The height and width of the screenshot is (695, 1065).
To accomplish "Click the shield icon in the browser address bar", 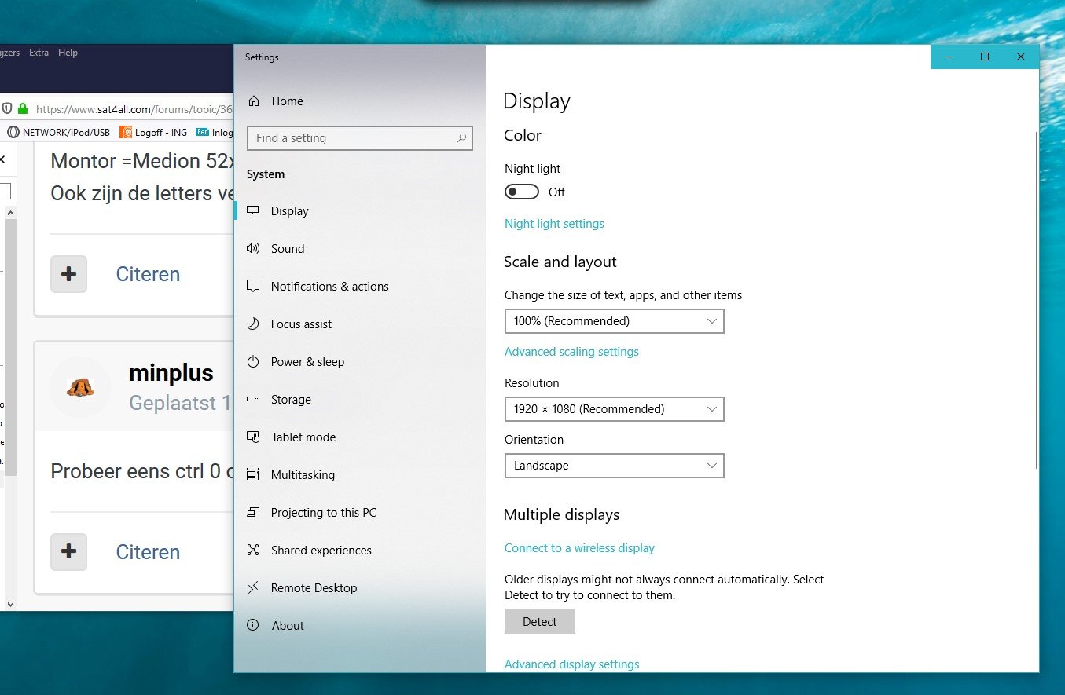I will click(7, 109).
